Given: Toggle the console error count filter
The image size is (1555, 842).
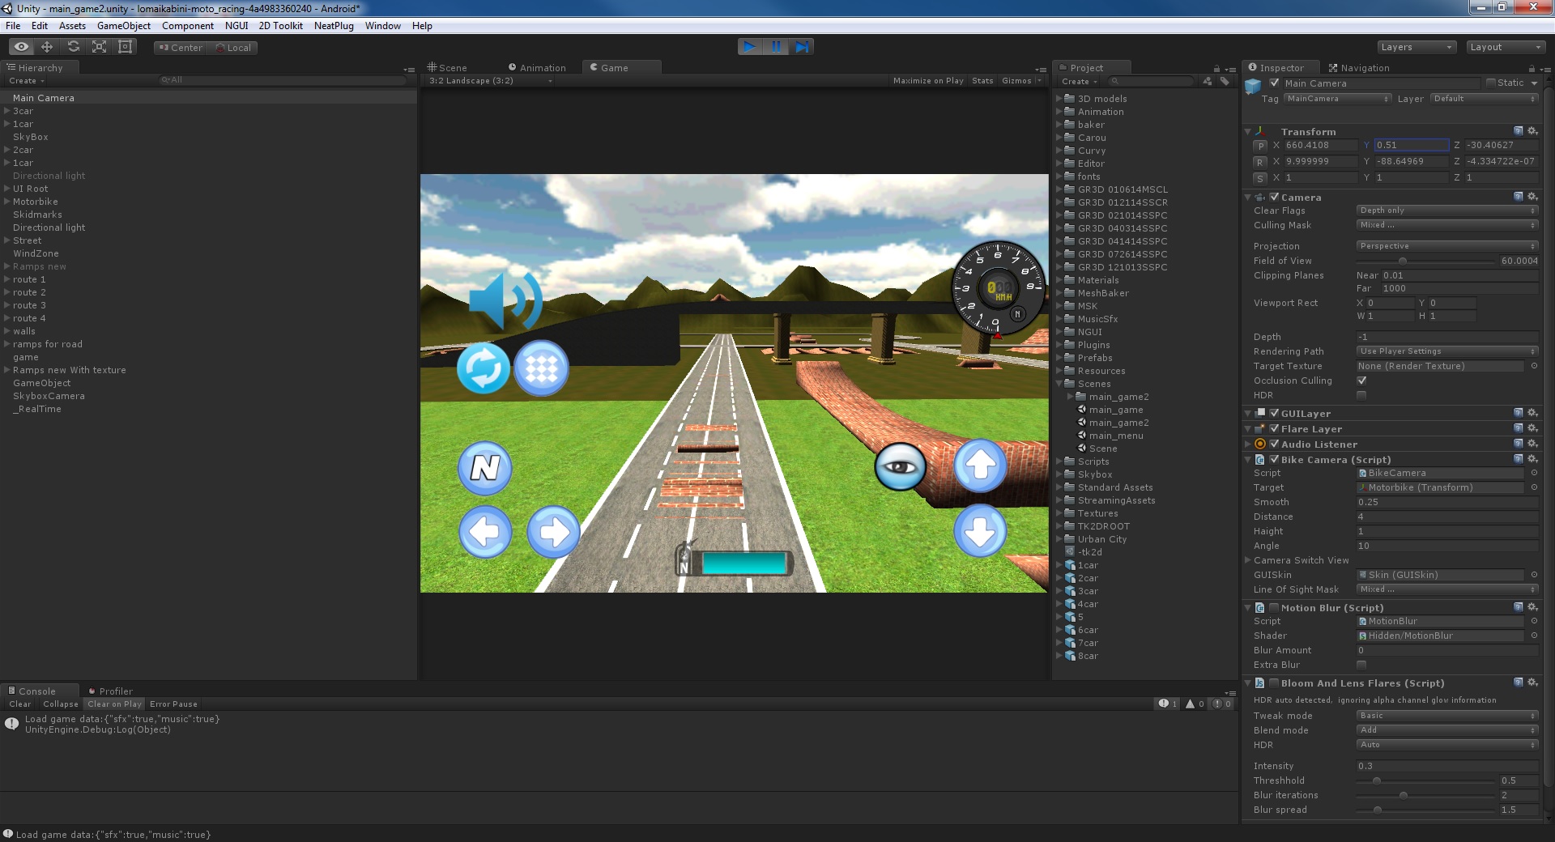Looking at the screenshot, I should [x=1221, y=704].
